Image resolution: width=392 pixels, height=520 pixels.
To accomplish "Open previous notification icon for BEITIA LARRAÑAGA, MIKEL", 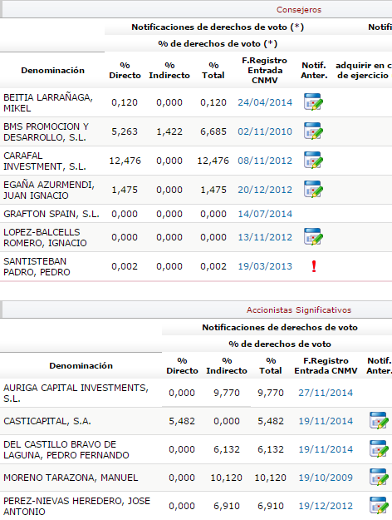I will pyautogui.click(x=313, y=102).
